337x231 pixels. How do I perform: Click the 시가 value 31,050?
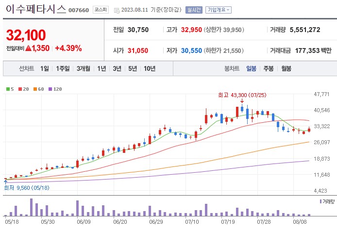(138, 50)
